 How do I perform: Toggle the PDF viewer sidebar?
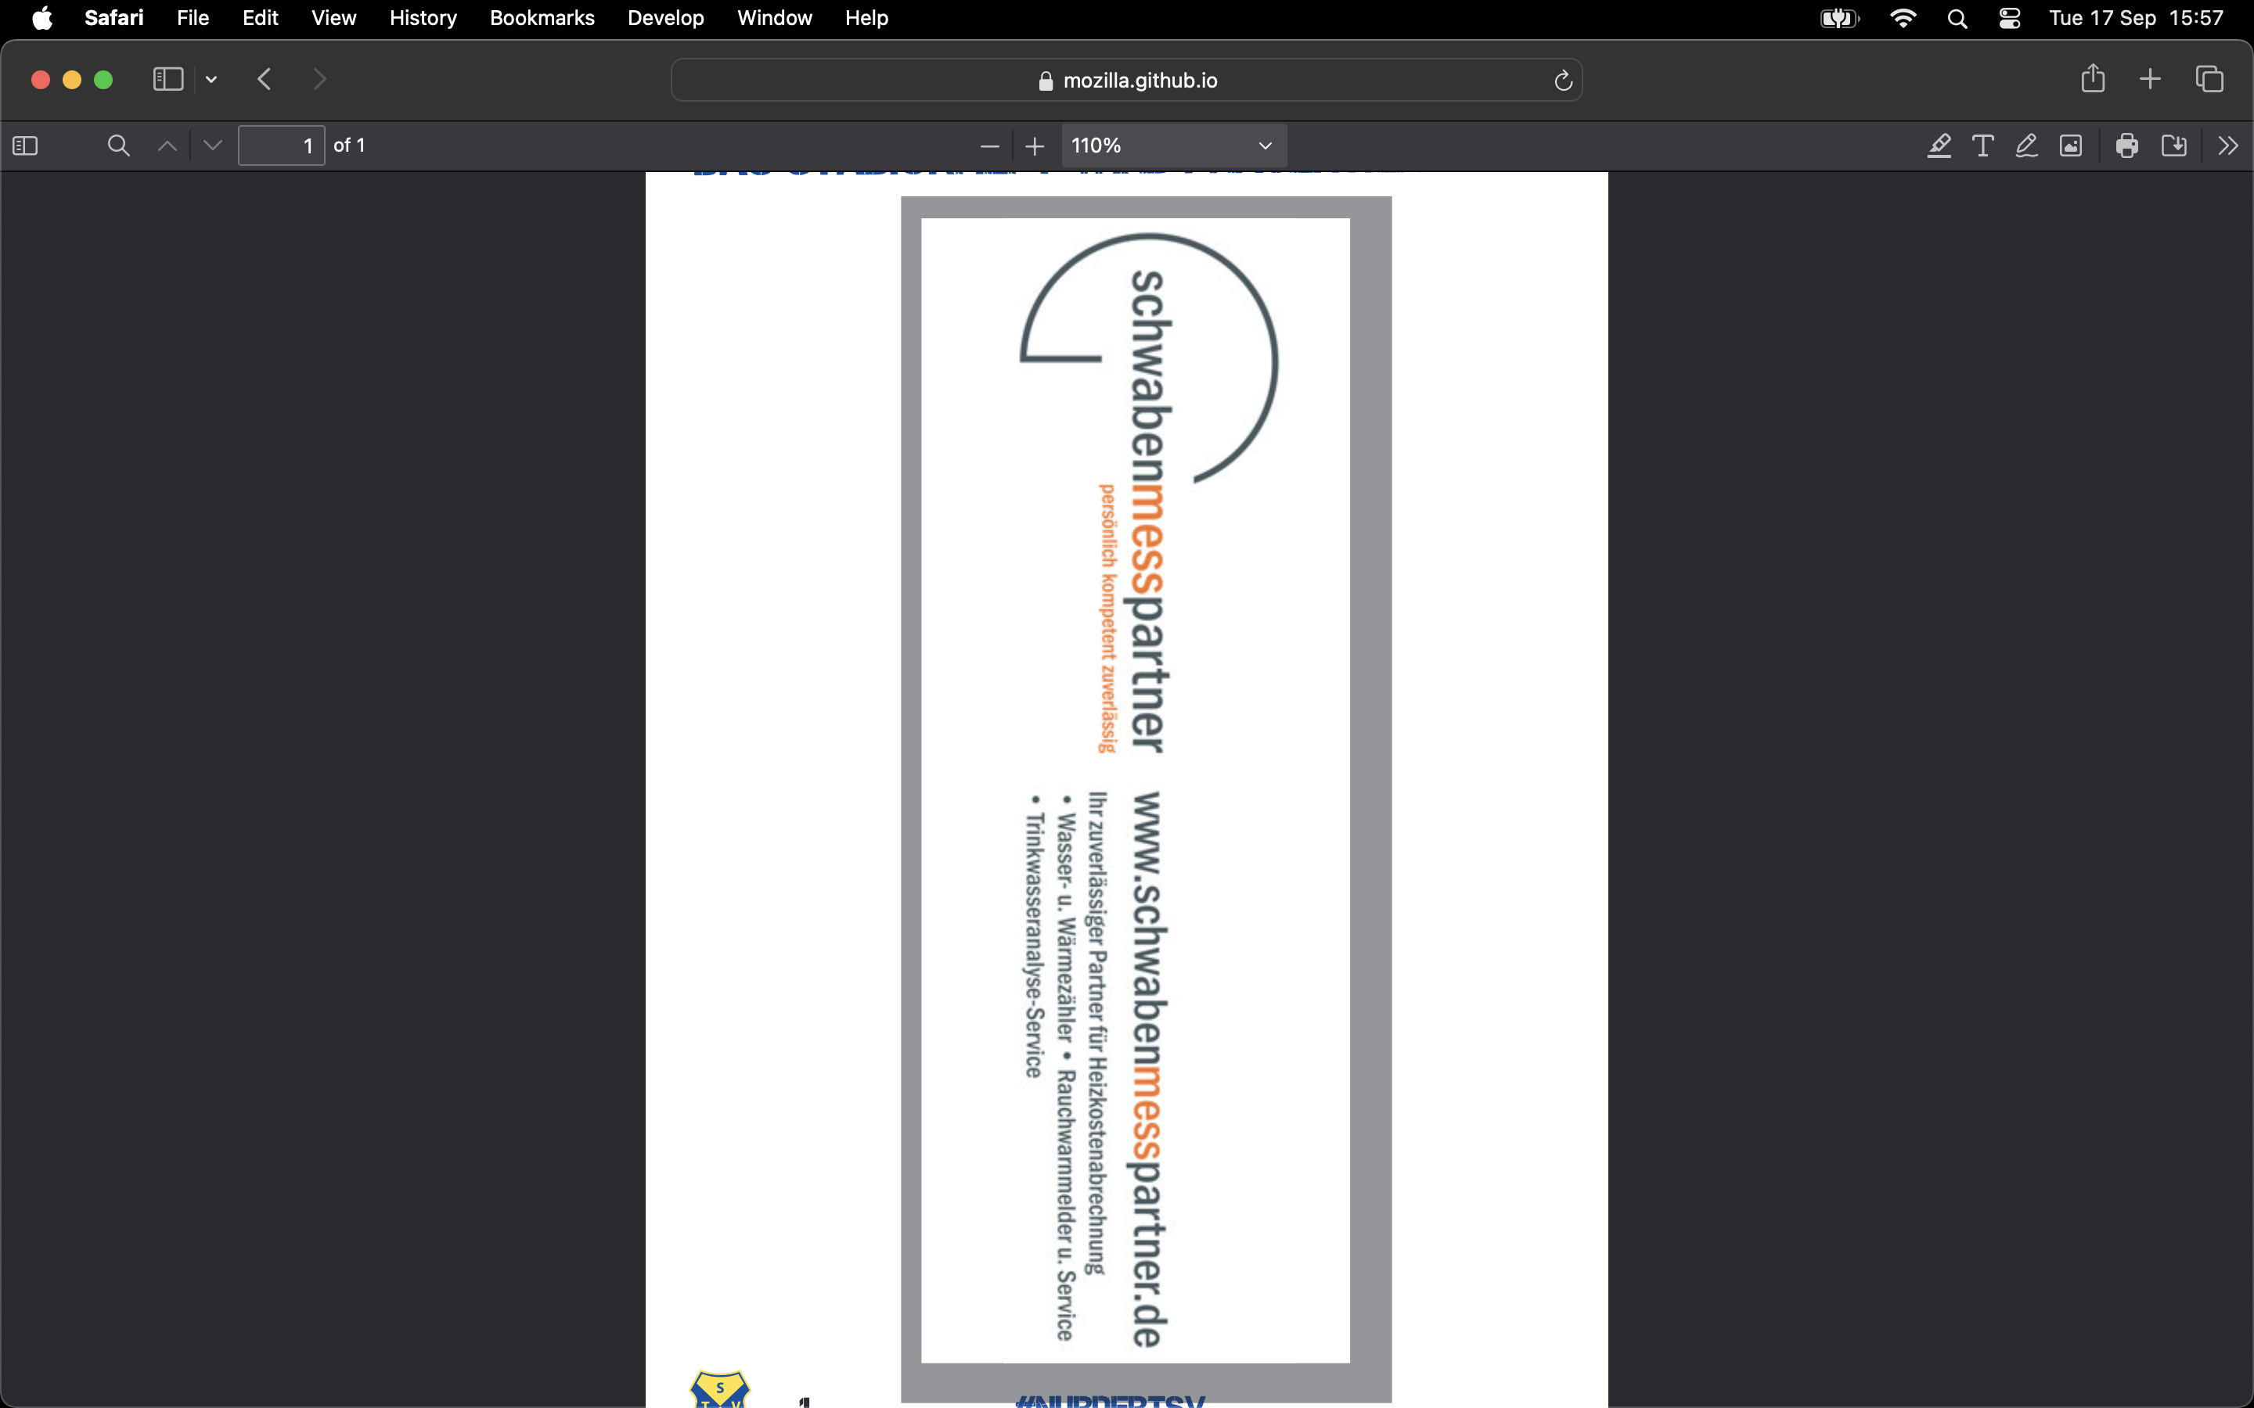pos(25,145)
